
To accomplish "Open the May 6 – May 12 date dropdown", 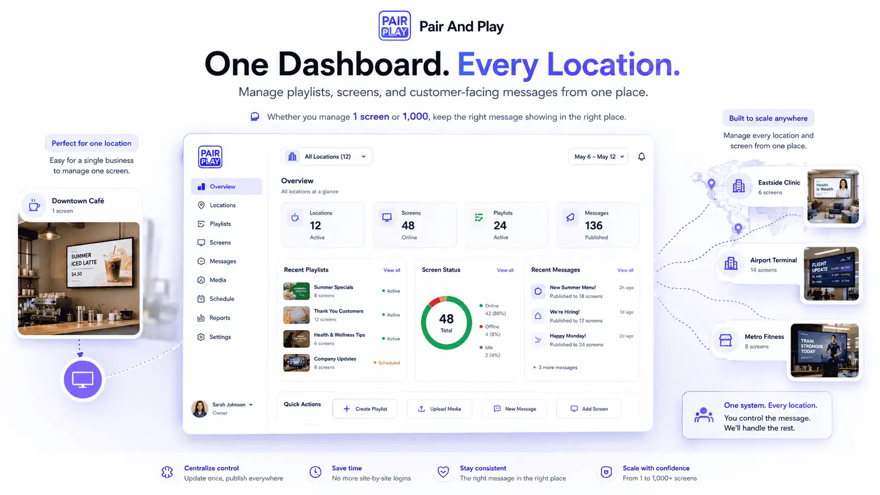I will [x=598, y=157].
